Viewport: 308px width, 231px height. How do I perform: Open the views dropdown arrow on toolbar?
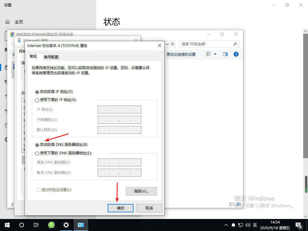coord(215,54)
